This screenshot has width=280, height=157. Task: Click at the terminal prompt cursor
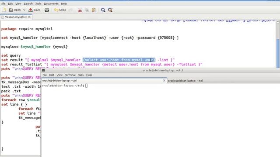87,85
